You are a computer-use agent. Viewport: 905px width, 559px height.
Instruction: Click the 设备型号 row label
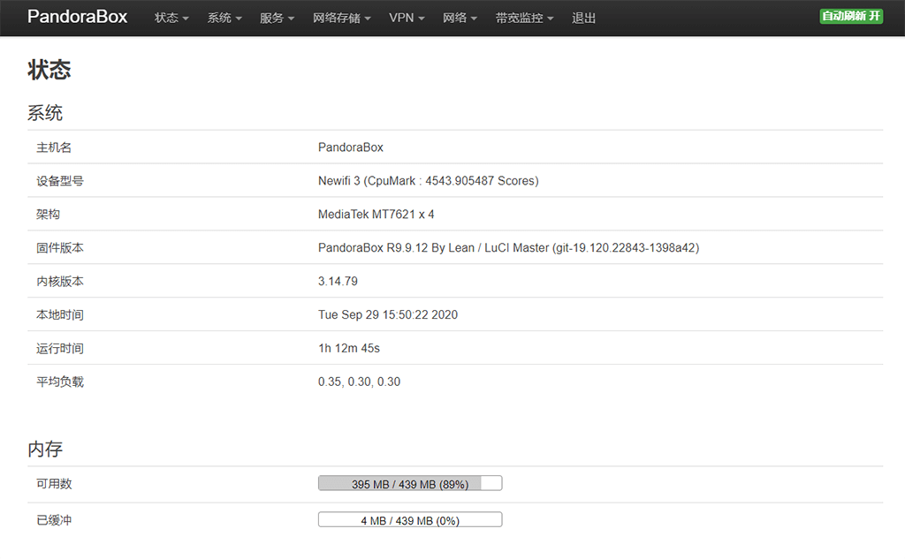[60, 180]
